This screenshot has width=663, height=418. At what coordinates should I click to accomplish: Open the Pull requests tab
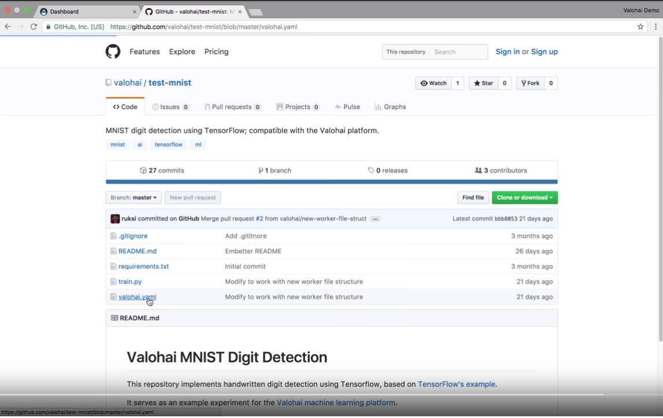click(x=232, y=107)
